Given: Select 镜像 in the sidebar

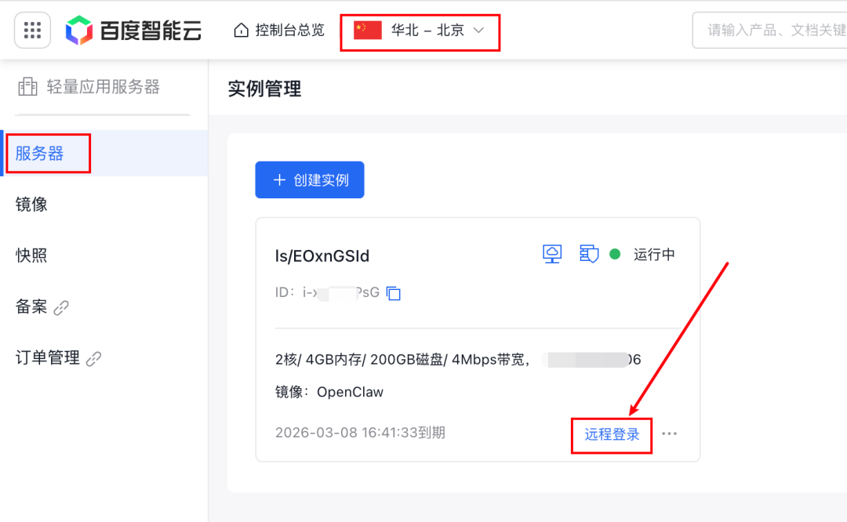Looking at the screenshot, I should pos(31,204).
